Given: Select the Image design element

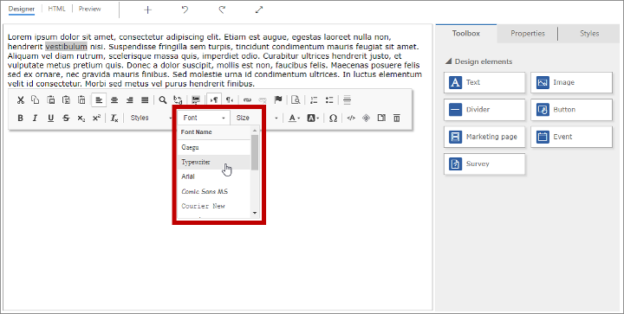Looking at the screenshot, I should click(x=571, y=82).
